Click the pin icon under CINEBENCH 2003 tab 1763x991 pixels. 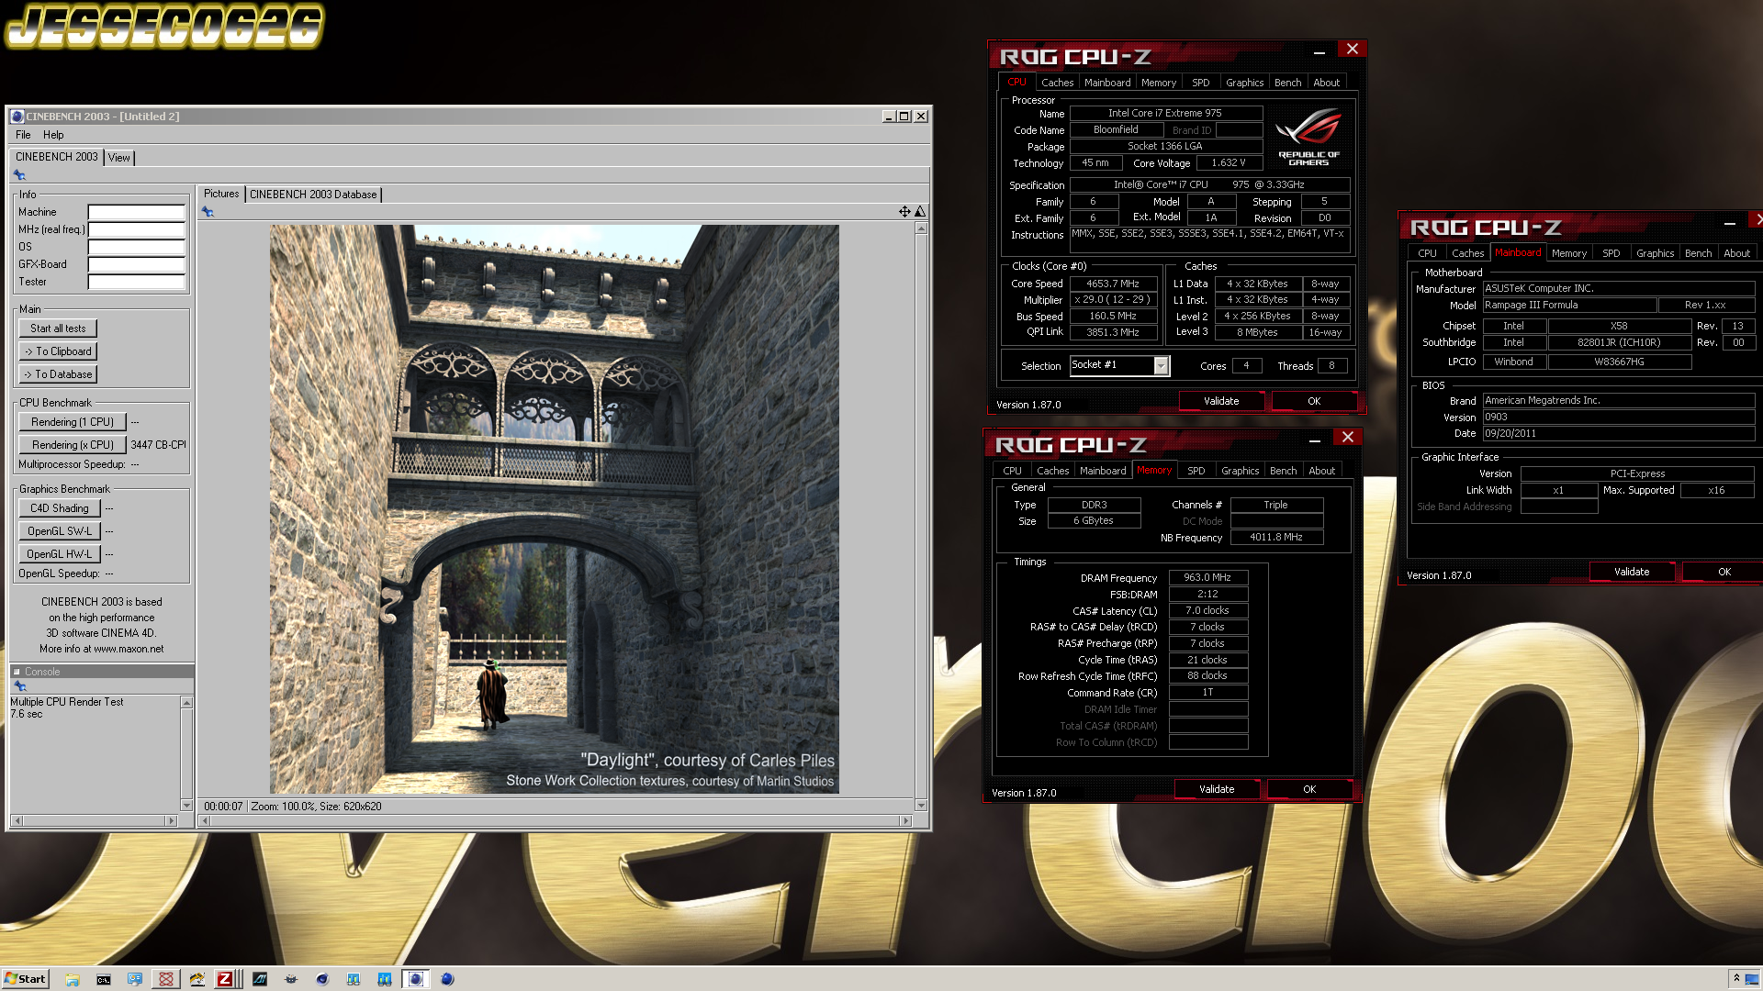point(19,175)
